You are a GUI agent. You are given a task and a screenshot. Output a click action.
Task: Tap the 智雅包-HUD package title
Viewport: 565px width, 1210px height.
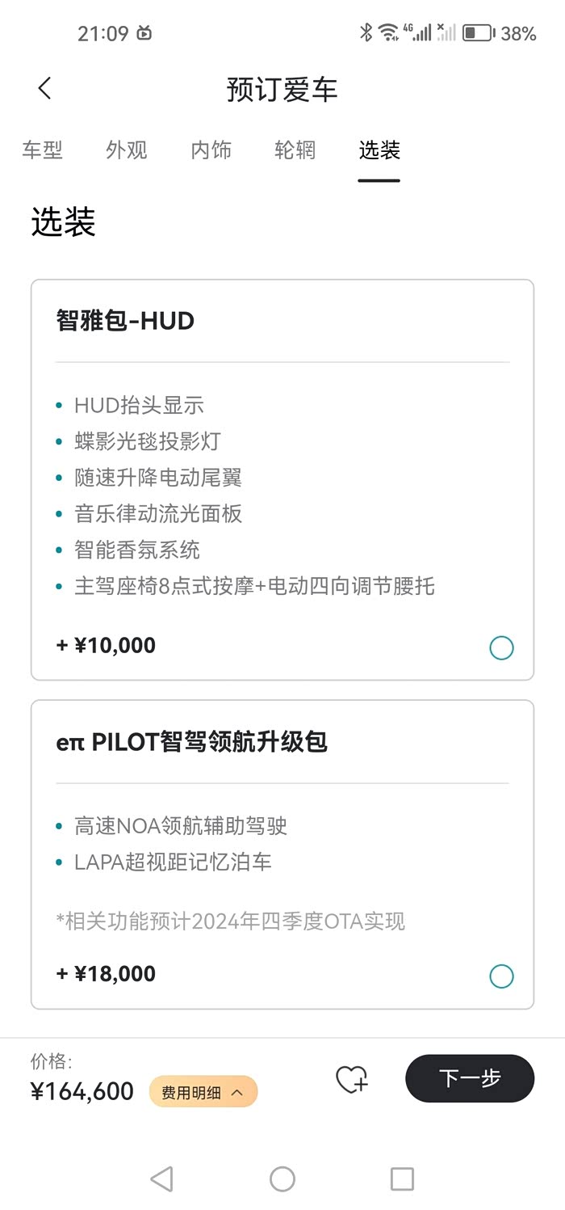(125, 321)
